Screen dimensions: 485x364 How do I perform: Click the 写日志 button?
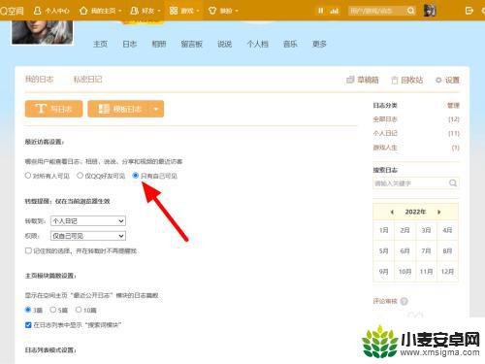pyautogui.click(x=53, y=109)
